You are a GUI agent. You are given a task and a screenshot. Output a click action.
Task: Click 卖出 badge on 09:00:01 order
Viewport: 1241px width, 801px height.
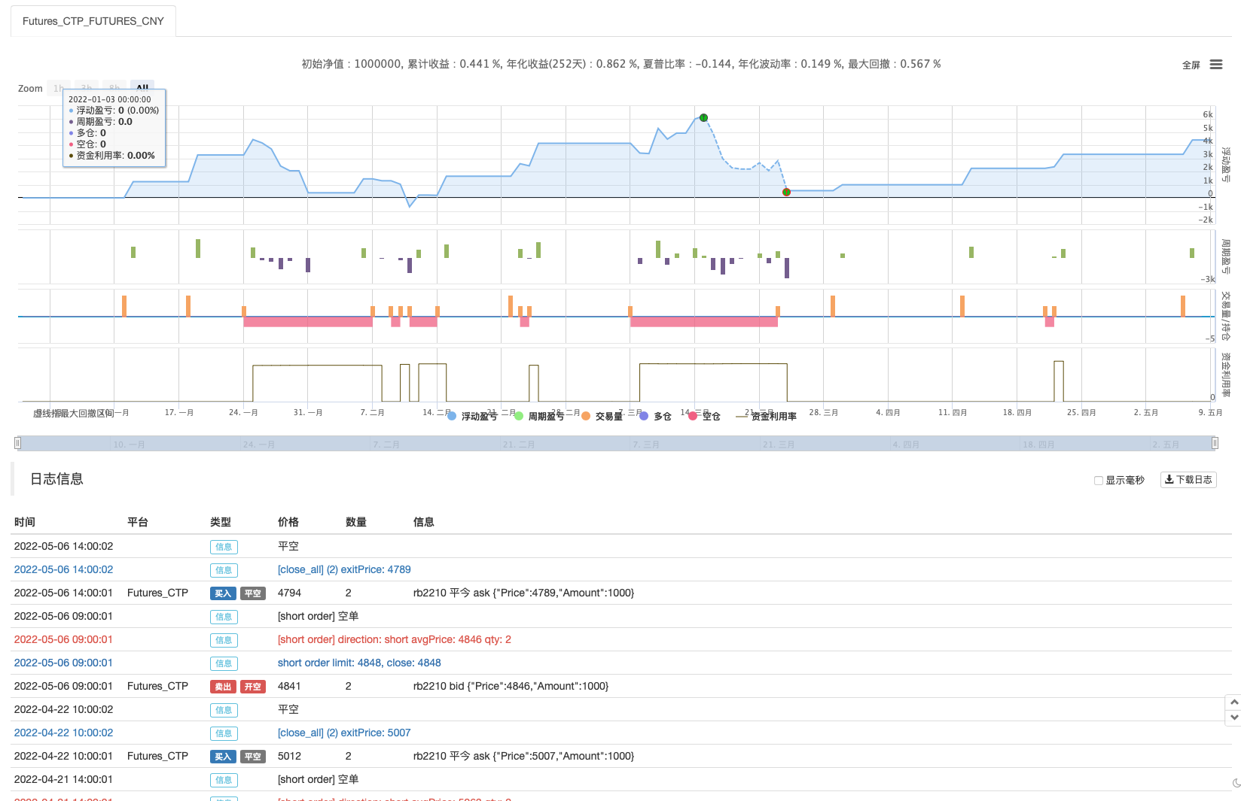click(223, 687)
